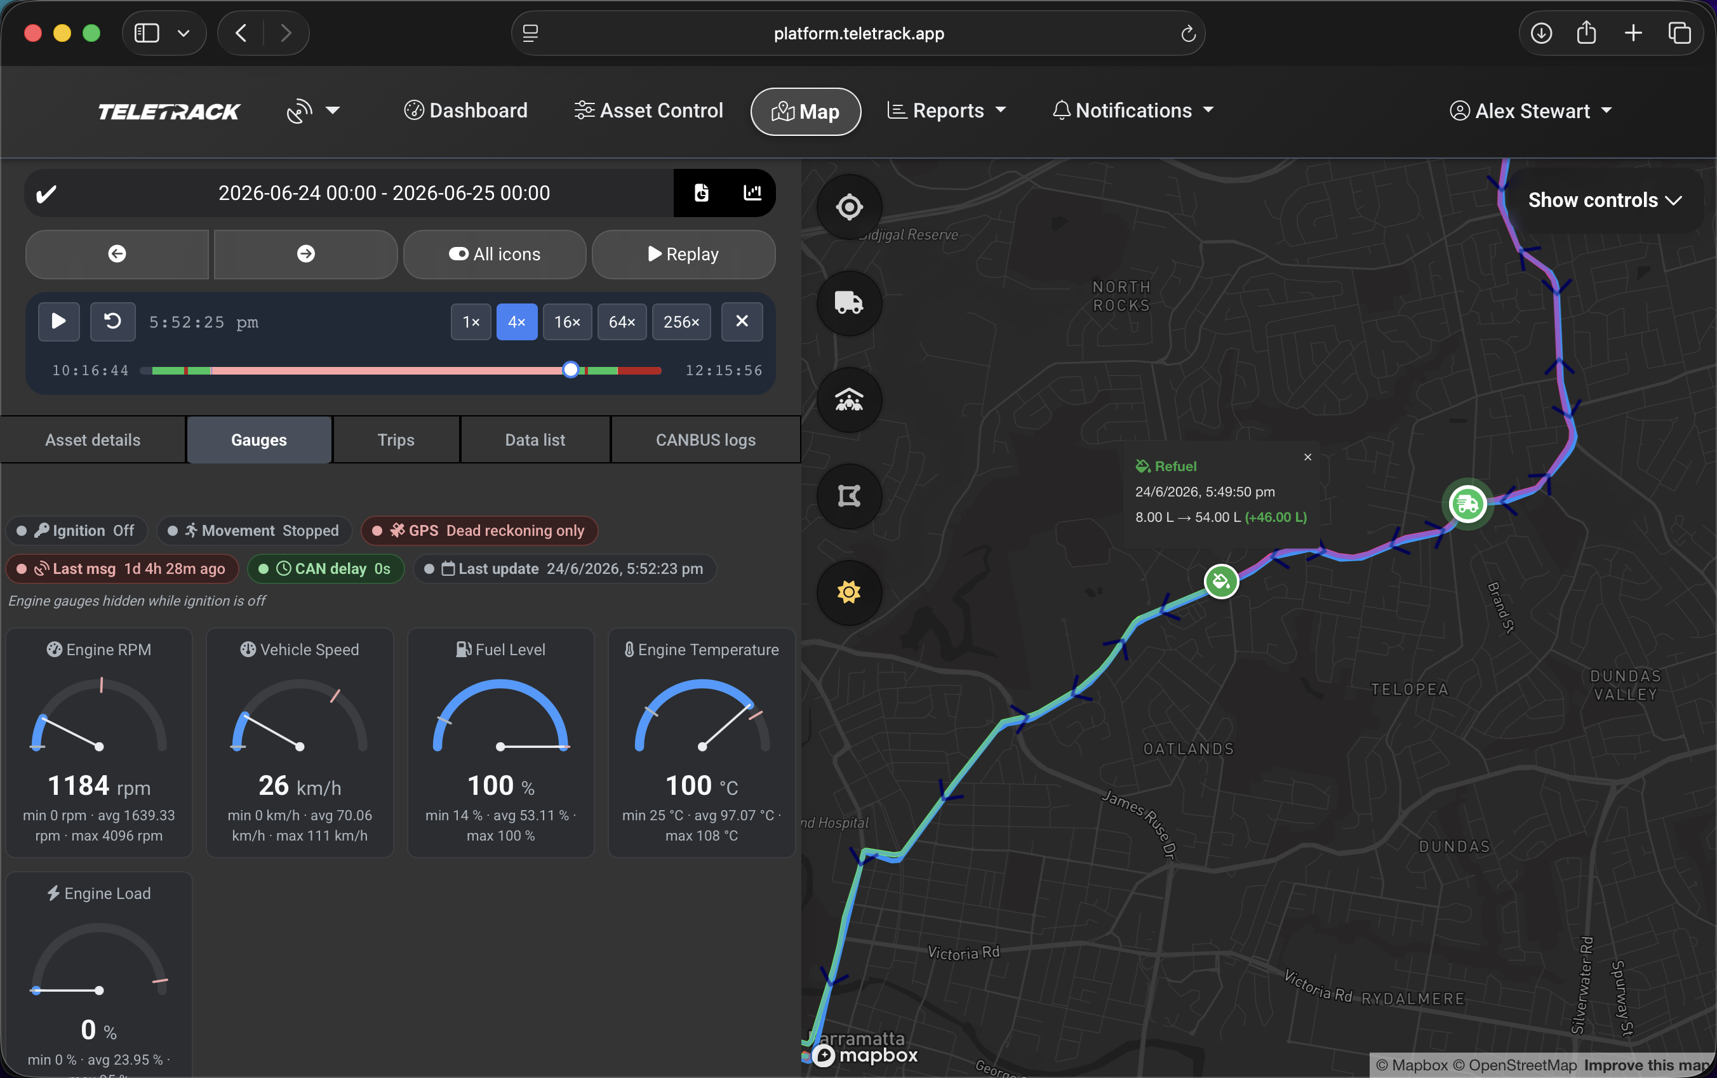Go to Asset Control
1717x1078 pixels.
pyautogui.click(x=649, y=110)
